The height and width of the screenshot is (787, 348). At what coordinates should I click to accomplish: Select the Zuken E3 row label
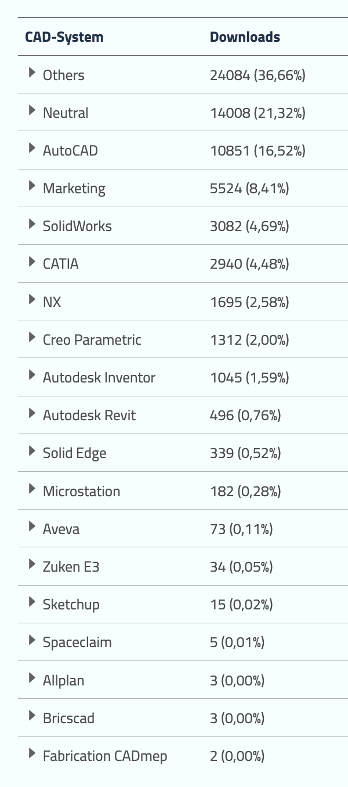coord(71,566)
